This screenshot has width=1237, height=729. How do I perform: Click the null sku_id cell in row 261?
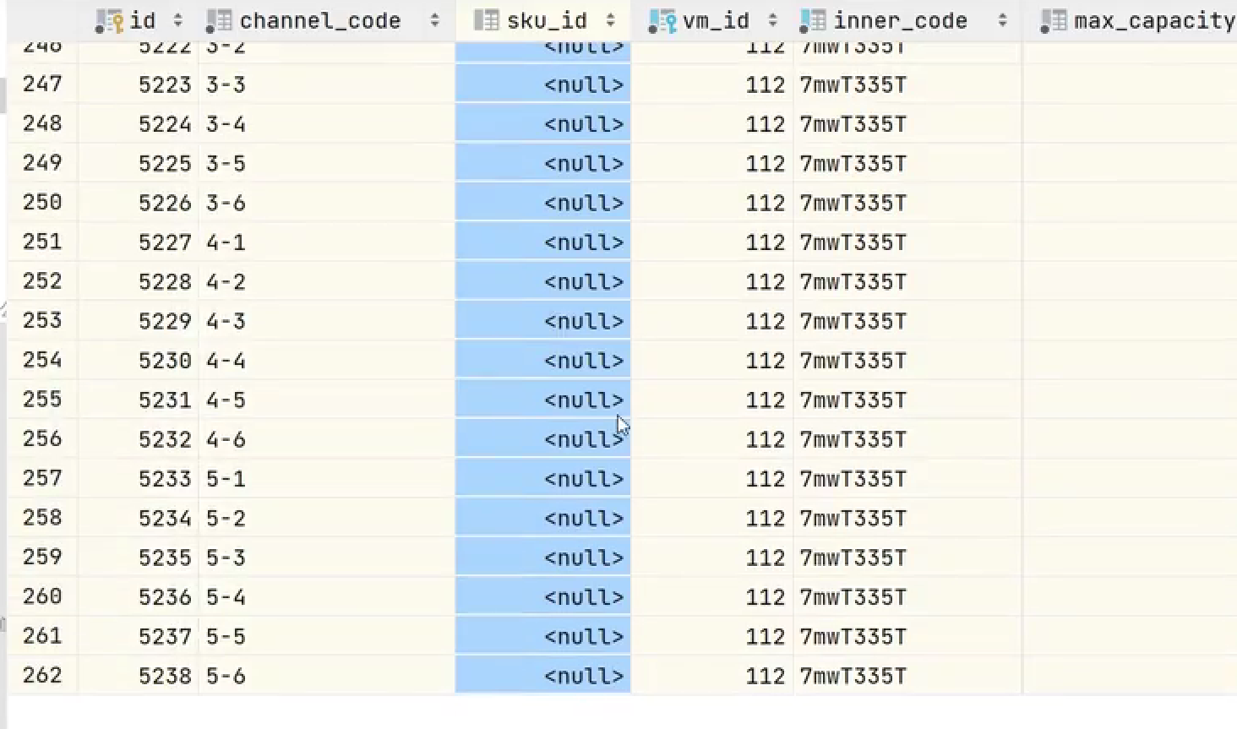pyautogui.click(x=543, y=636)
